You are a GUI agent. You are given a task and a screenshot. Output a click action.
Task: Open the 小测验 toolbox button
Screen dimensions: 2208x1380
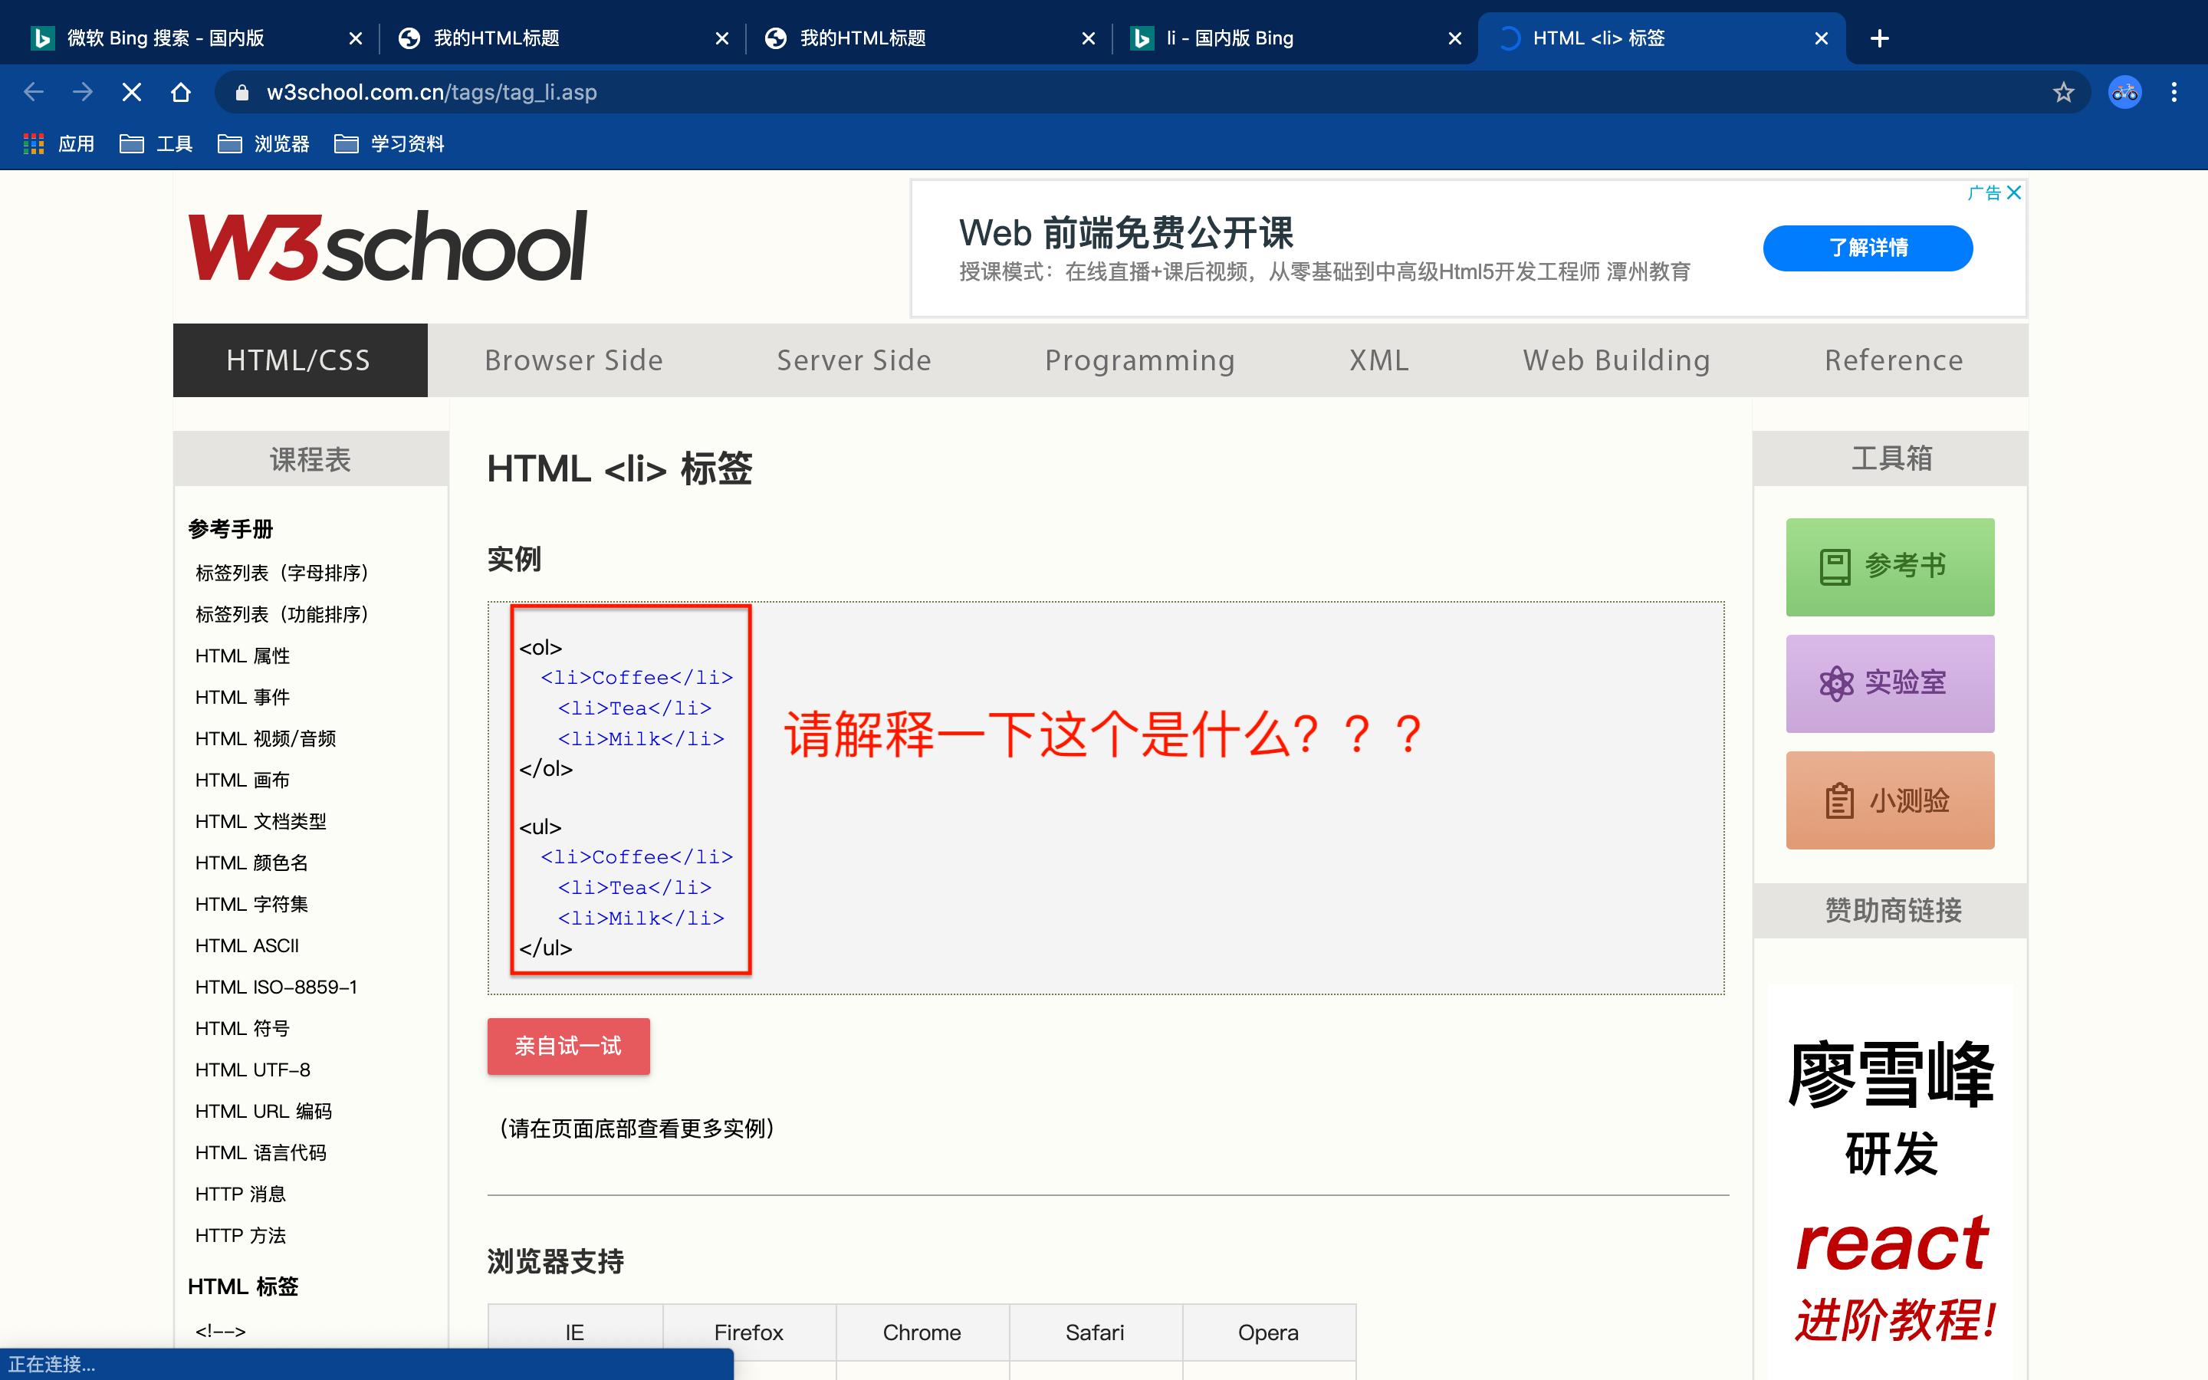click(1890, 800)
